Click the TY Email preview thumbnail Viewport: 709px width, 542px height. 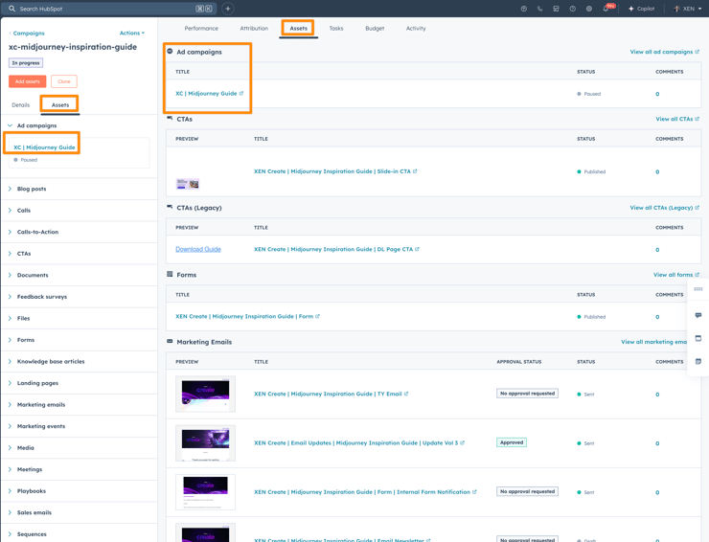(x=205, y=395)
